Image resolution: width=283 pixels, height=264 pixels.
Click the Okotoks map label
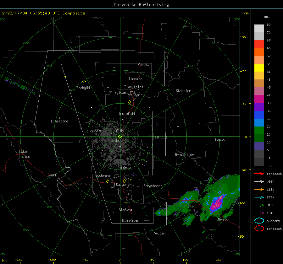point(126,209)
